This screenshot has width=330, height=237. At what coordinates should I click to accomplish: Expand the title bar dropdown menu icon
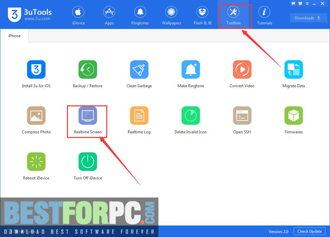pyautogui.click(x=307, y=3)
